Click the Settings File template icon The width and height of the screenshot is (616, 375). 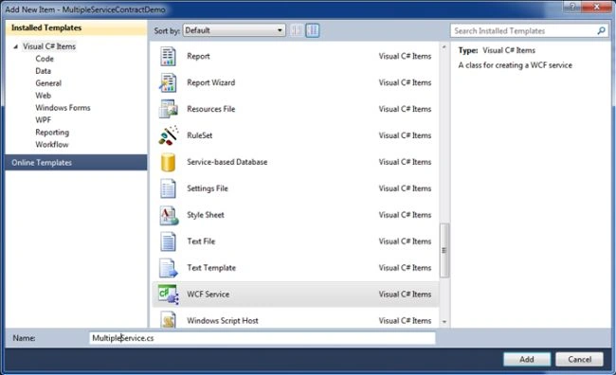pyautogui.click(x=168, y=188)
